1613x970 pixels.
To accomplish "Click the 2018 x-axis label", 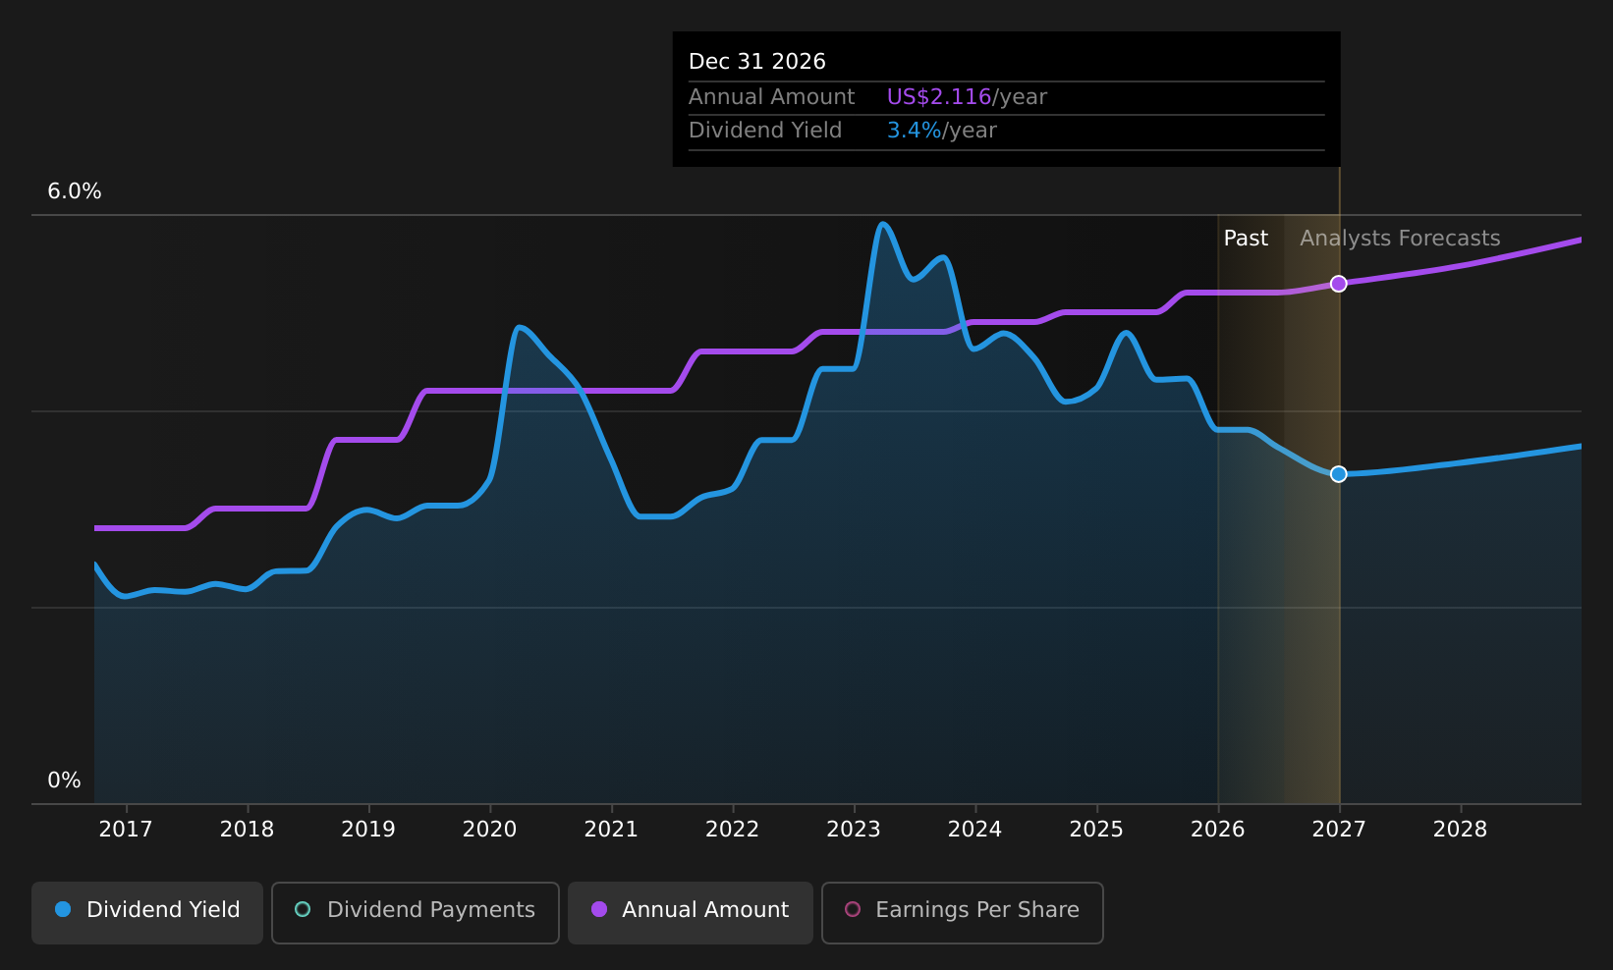I will click(248, 830).
